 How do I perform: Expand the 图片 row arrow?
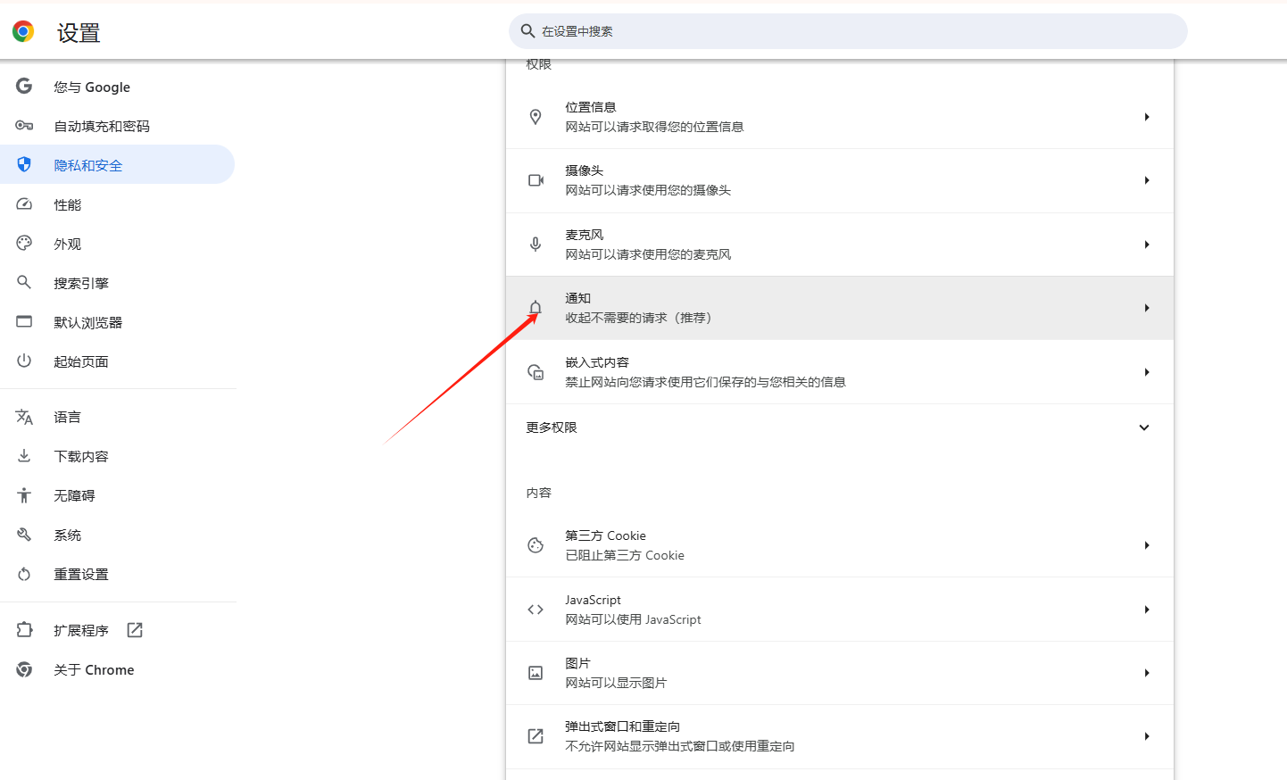point(1147,673)
